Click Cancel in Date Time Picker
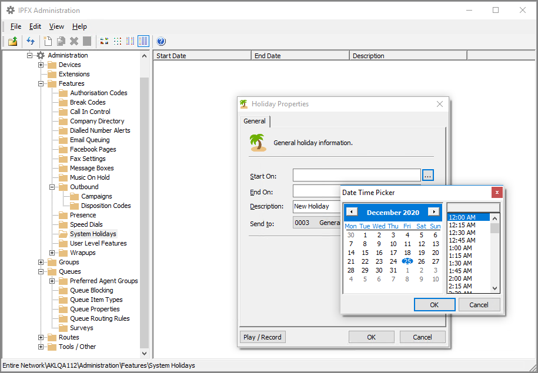The width and height of the screenshot is (538, 373). [479, 305]
